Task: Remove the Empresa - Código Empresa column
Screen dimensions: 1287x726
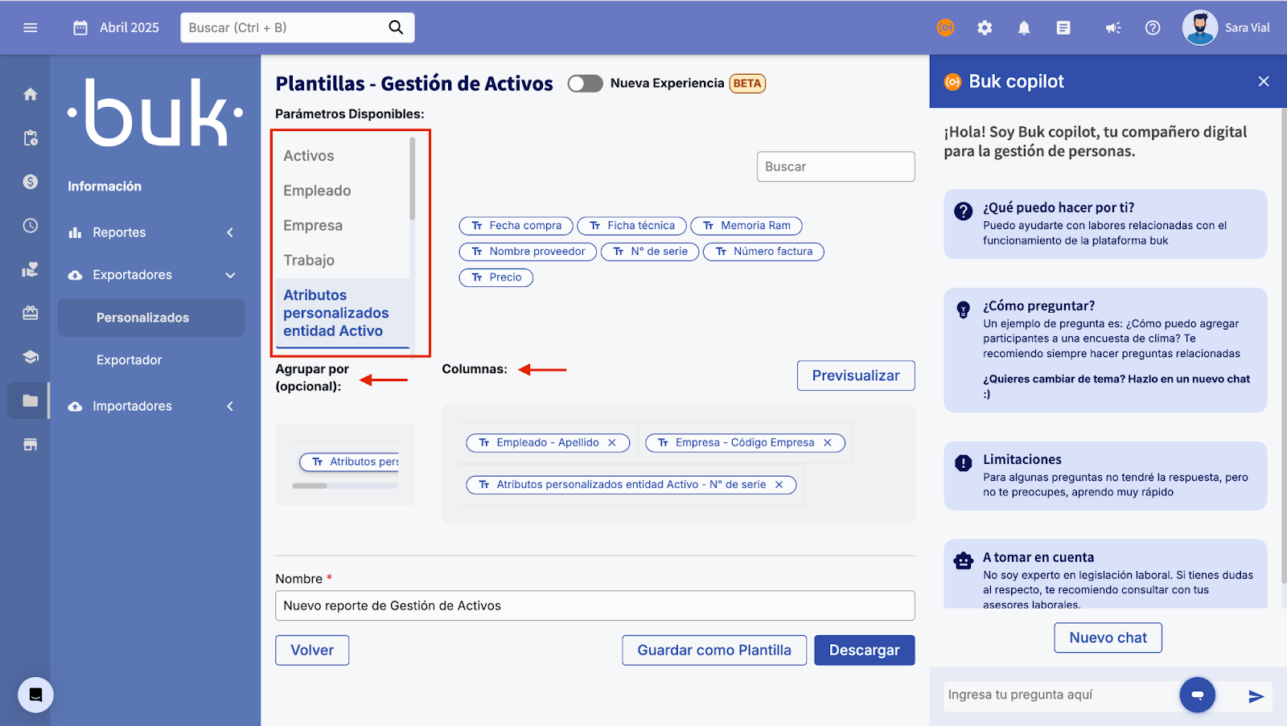Action: click(x=828, y=443)
